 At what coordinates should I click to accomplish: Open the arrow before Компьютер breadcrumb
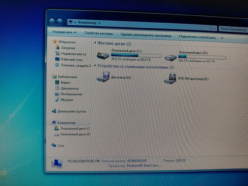pos(75,22)
